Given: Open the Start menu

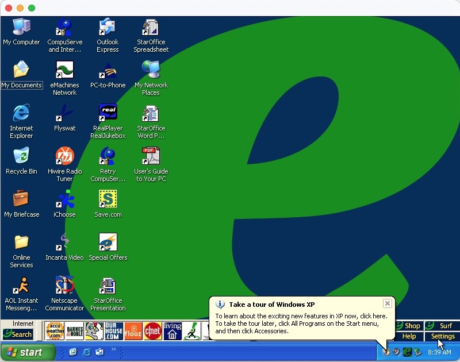Looking at the screenshot, I should pyautogui.click(x=28, y=352).
